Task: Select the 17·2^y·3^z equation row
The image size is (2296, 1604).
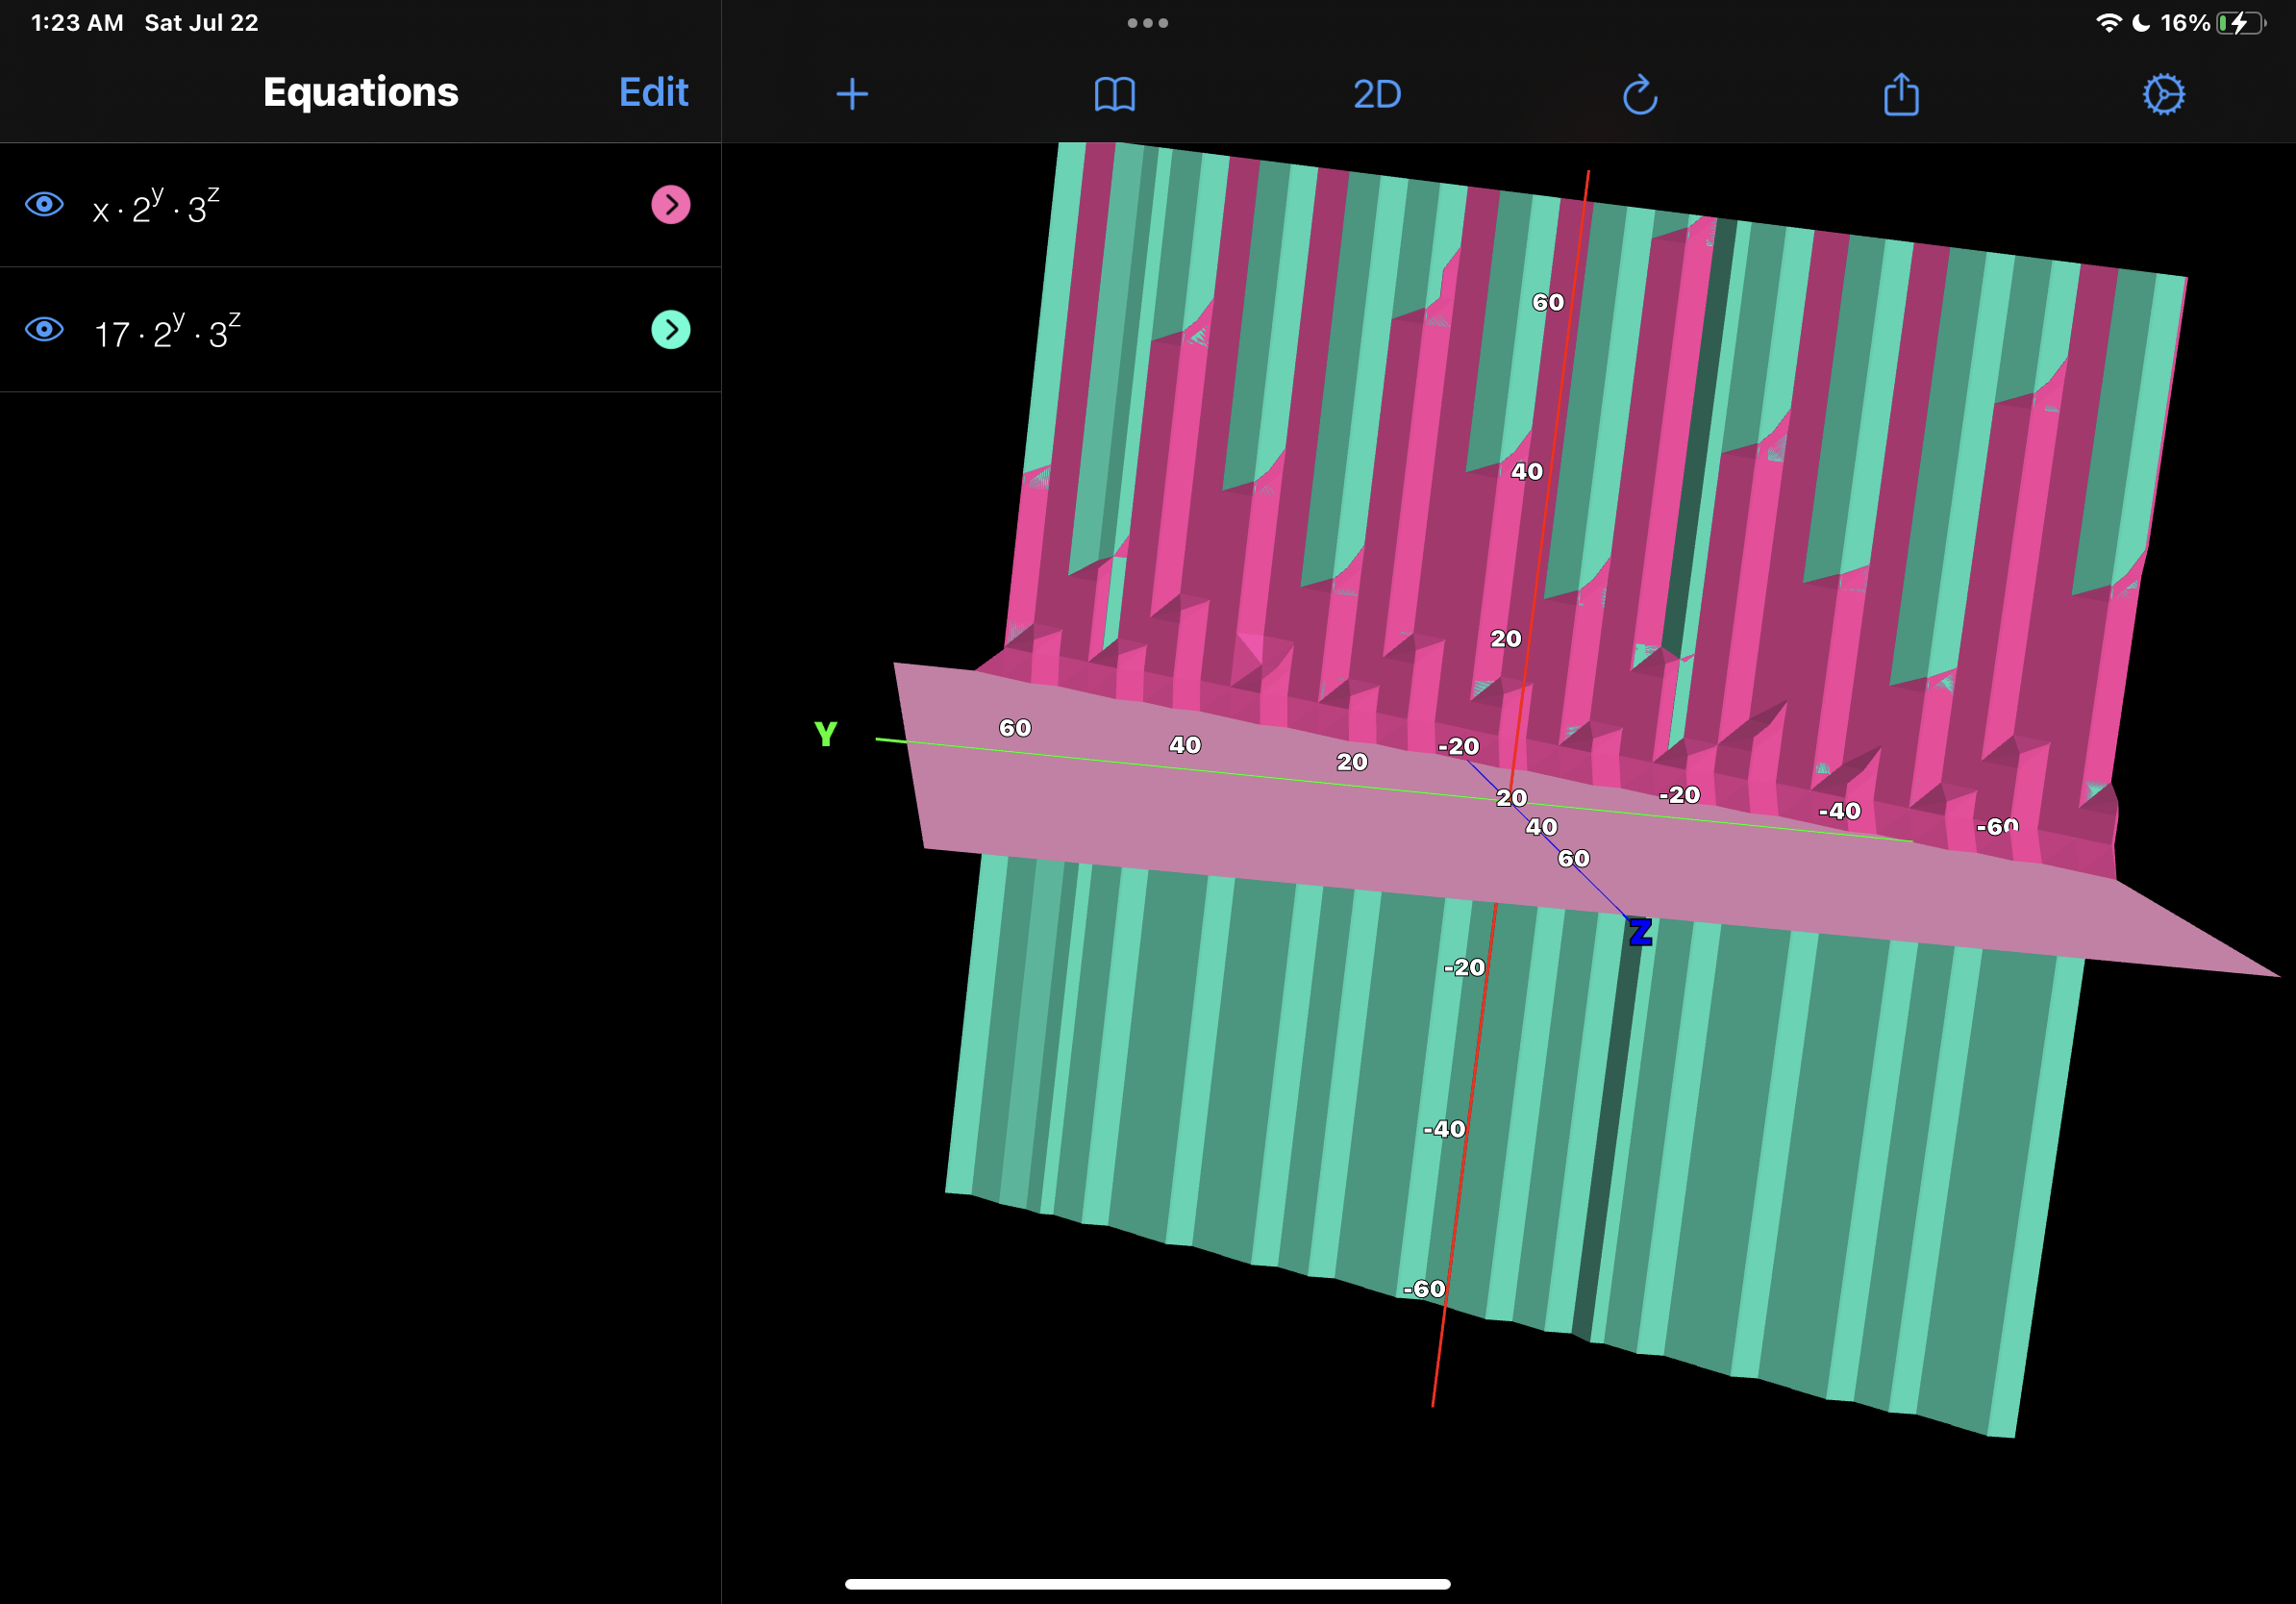Action: 360,329
